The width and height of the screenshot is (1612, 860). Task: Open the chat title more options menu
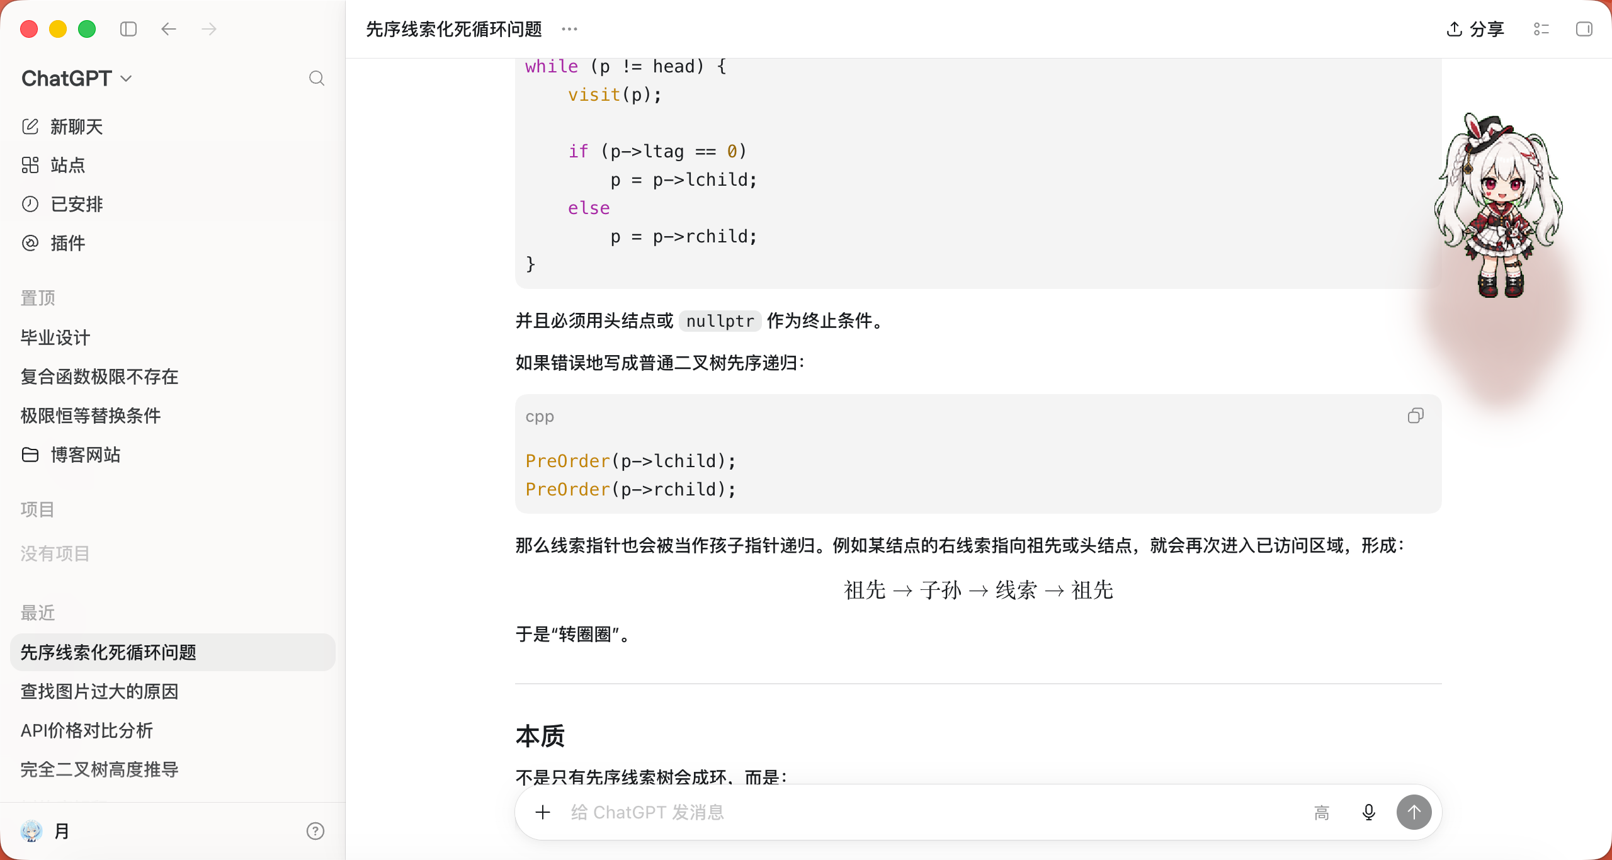point(569,29)
